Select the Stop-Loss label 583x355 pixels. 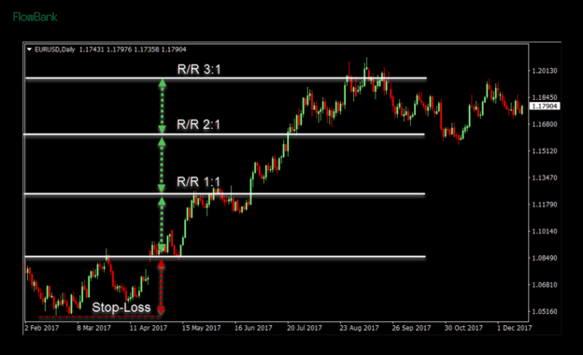[x=121, y=307]
